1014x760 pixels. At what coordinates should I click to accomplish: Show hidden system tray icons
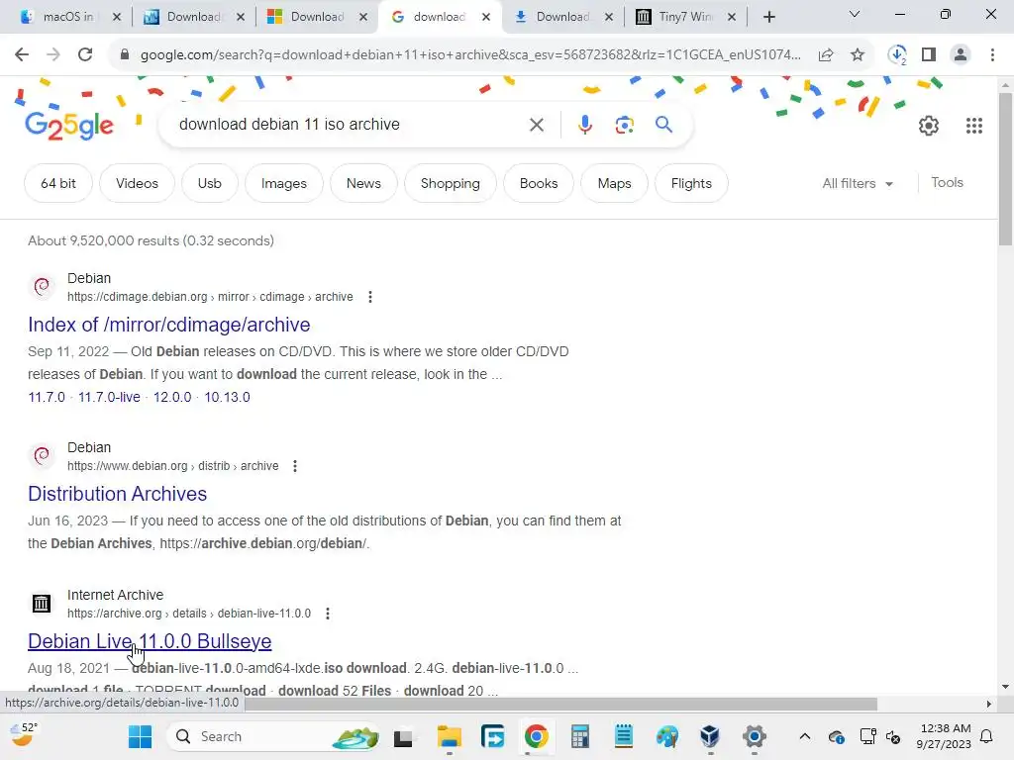pyautogui.click(x=804, y=736)
